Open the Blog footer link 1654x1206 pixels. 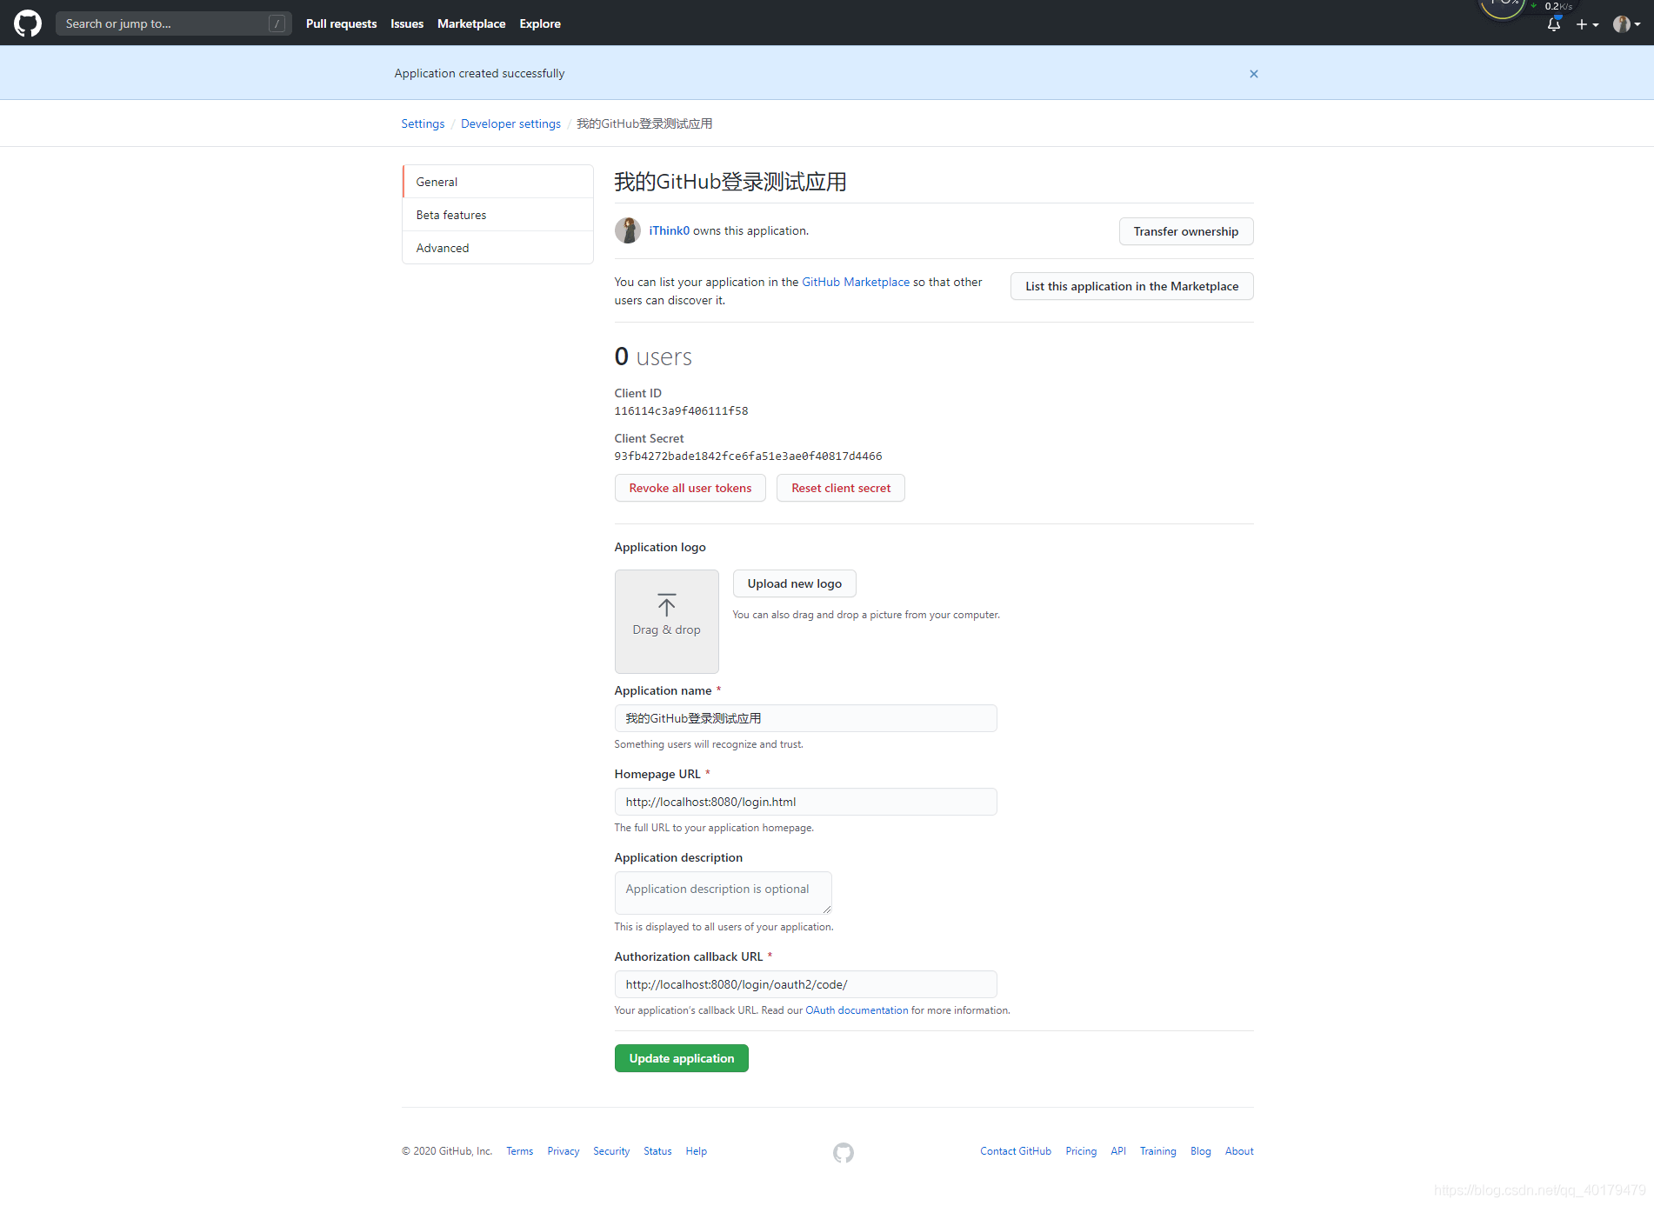pos(1201,1151)
